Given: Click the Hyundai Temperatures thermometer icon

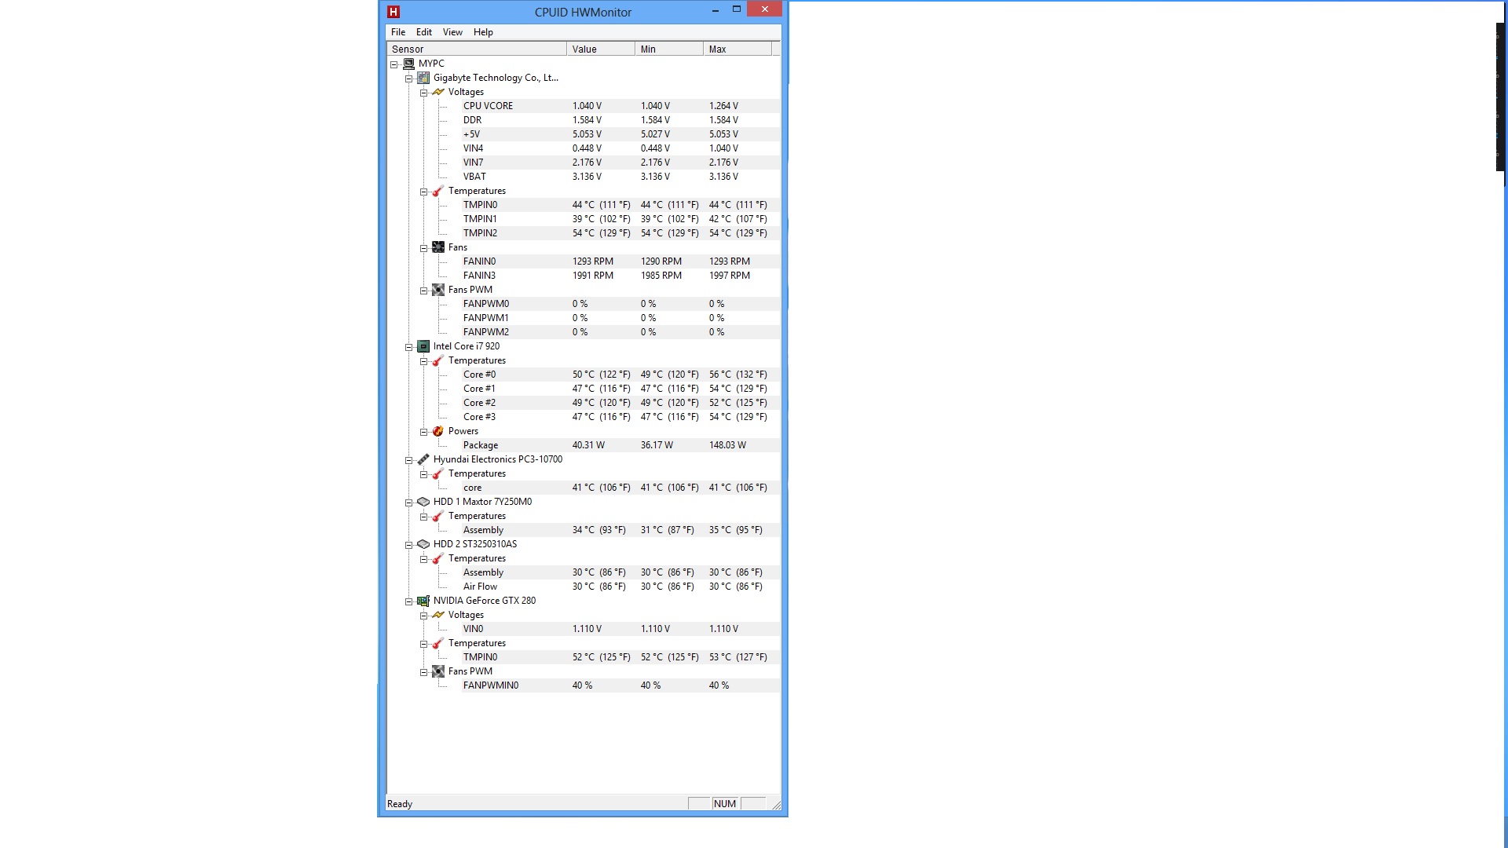Looking at the screenshot, I should pyautogui.click(x=438, y=473).
